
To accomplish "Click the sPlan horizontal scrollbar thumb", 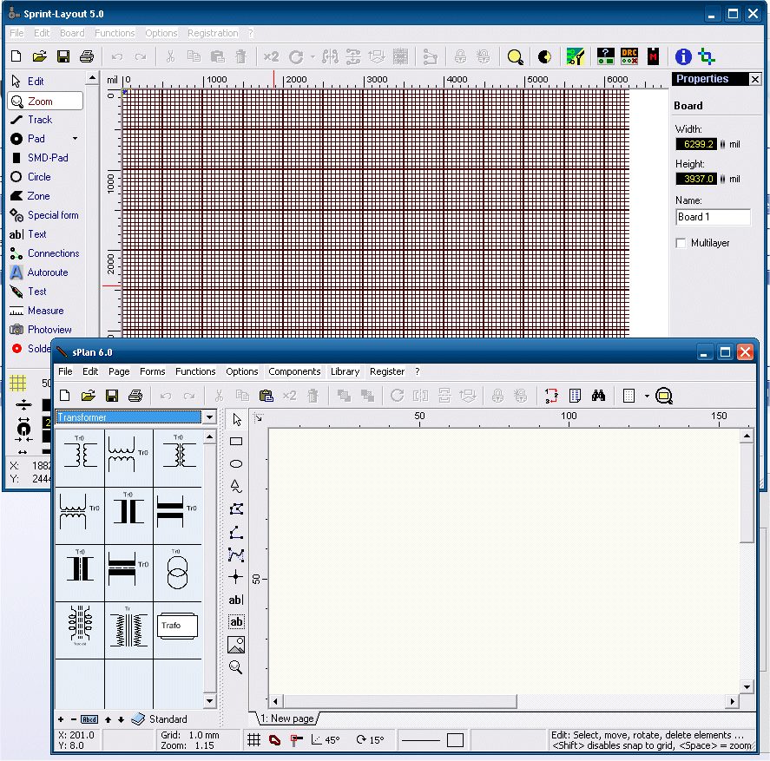I will tap(400, 702).
